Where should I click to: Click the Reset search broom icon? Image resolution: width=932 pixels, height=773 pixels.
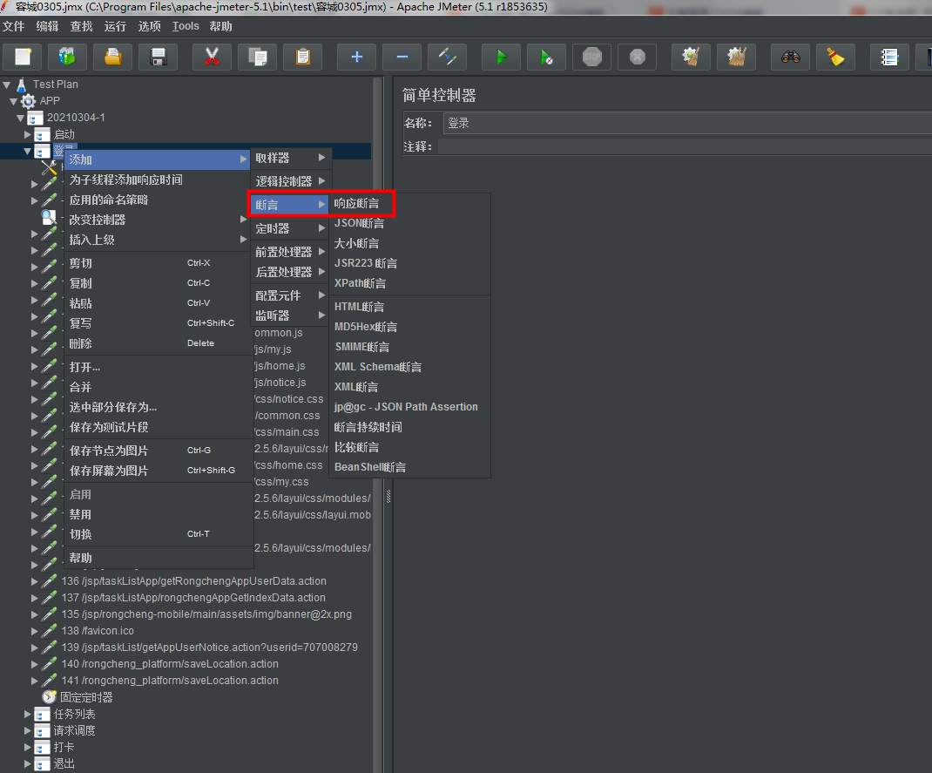[x=835, y=58]
